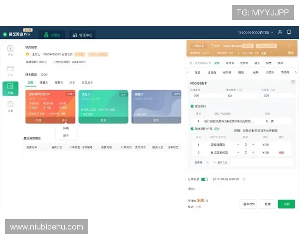Click the green 添加 link
Viewport: 299px width, 239px height.
tap(217, 129)
